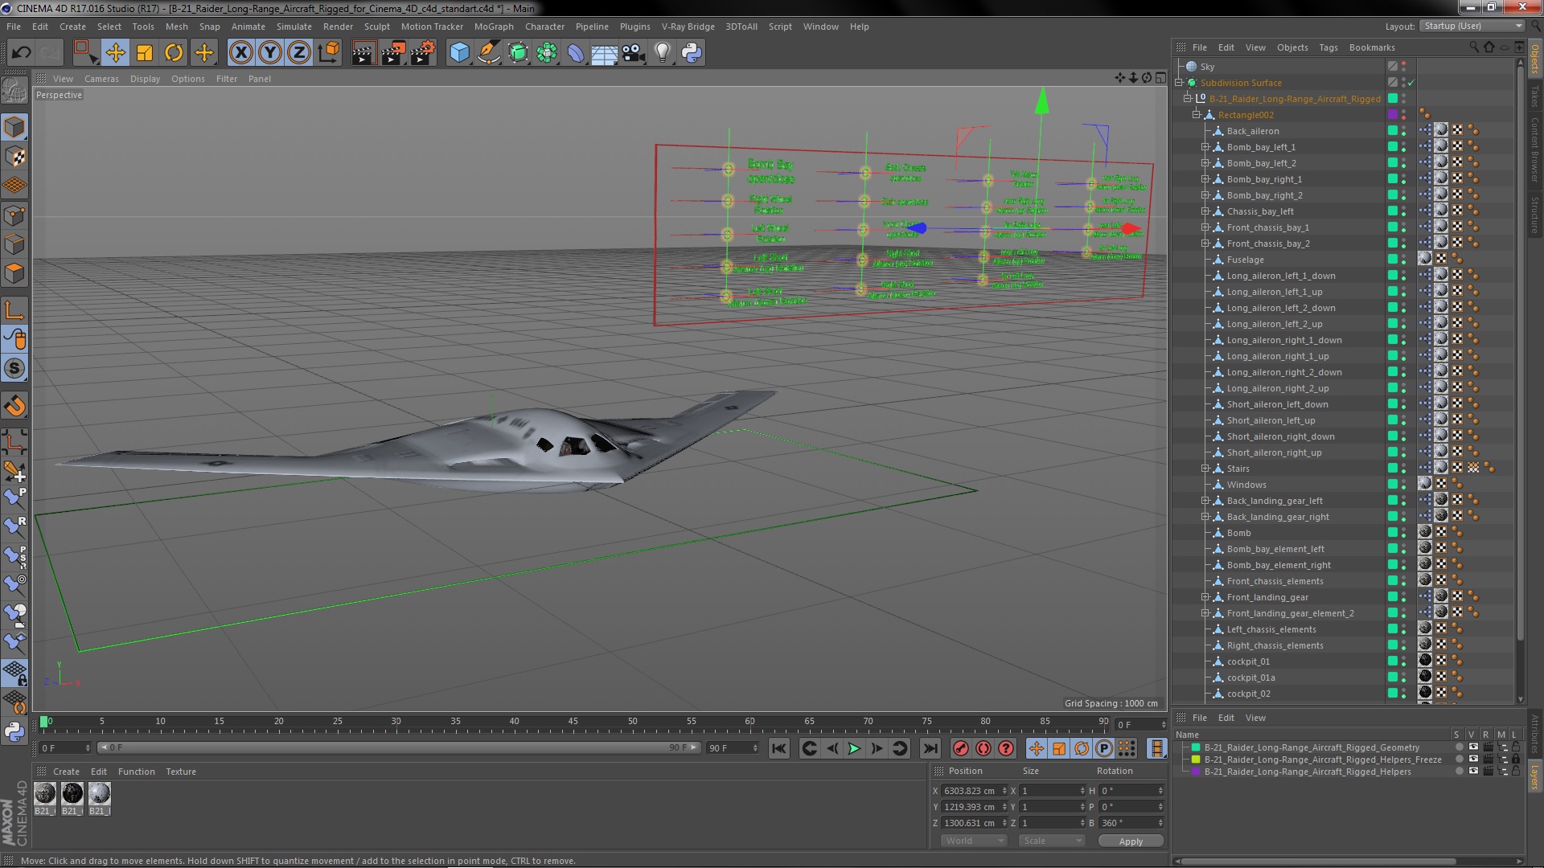
Task: Open the Layer Manager View menu
Action: [x=1255, y=718]
